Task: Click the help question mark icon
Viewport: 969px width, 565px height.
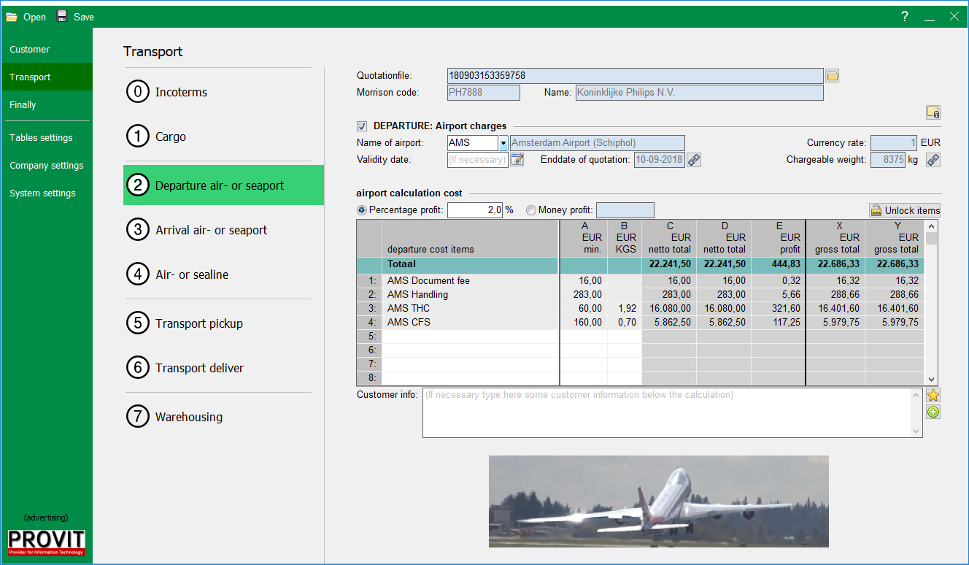Action: (905, 17)
